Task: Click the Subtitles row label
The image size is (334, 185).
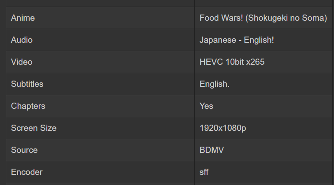Action: tap(27, 84)
